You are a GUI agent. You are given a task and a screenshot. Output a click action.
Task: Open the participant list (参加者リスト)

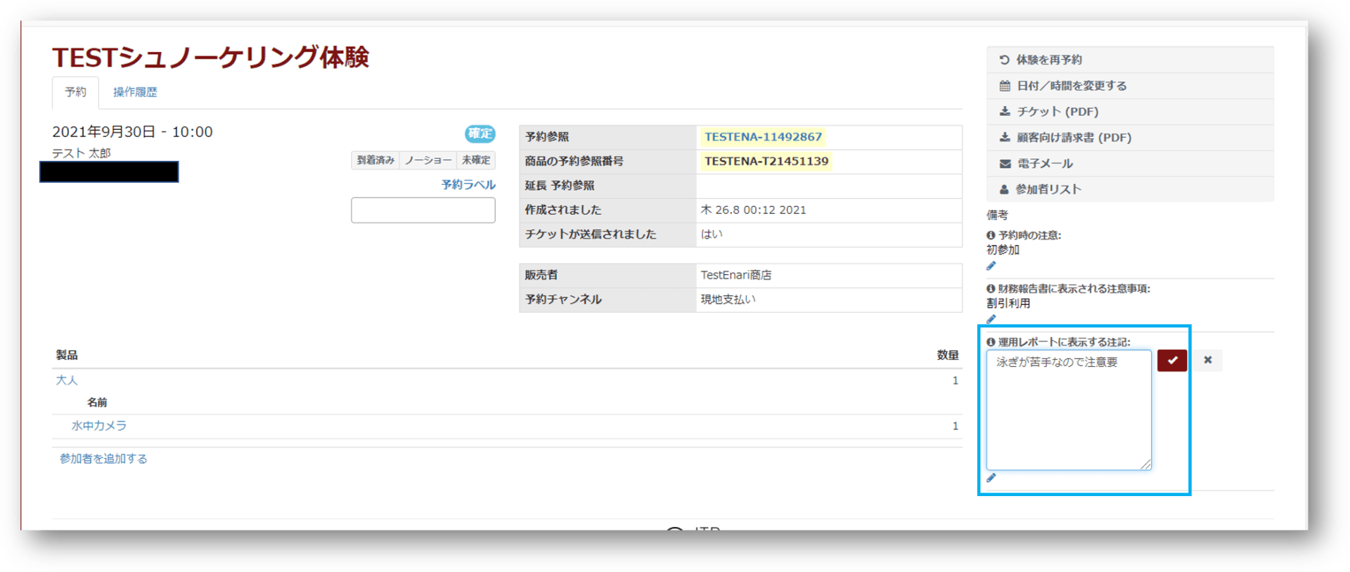[x=1048, y=189]
